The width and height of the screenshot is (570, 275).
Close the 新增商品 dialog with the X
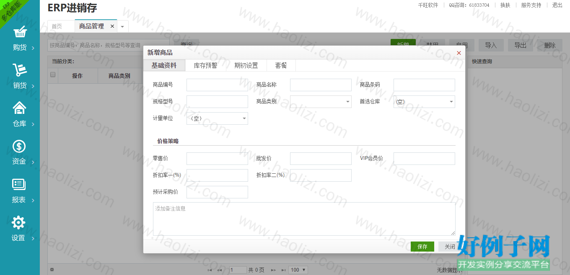pos(459,53)
